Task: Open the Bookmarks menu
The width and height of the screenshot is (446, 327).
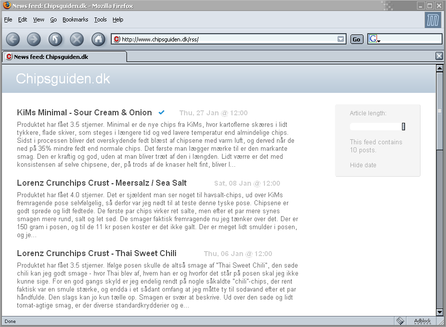Action: [x=75, y=19]
